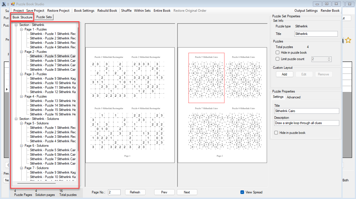356x199 pixels.
Task: Click Render Book
Action: pos(330,11)
